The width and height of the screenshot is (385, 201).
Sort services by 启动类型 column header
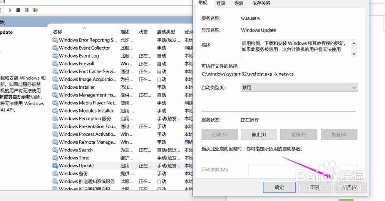tap(166, 32)
